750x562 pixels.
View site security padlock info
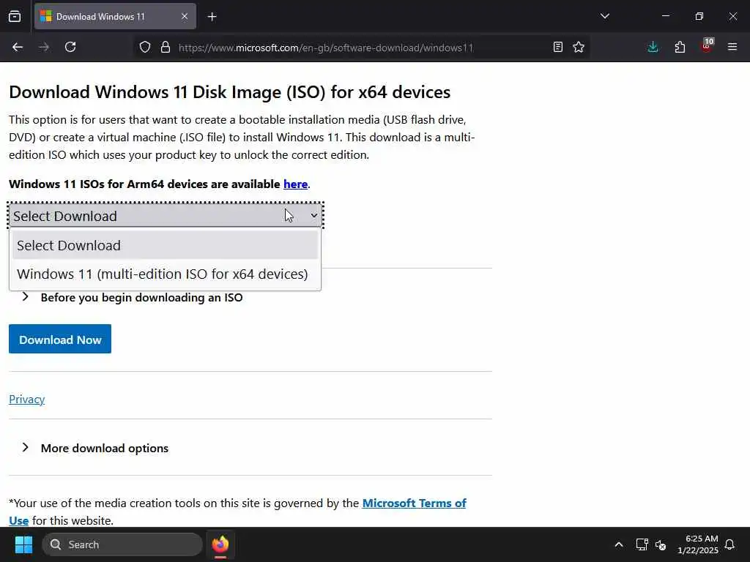166,47
